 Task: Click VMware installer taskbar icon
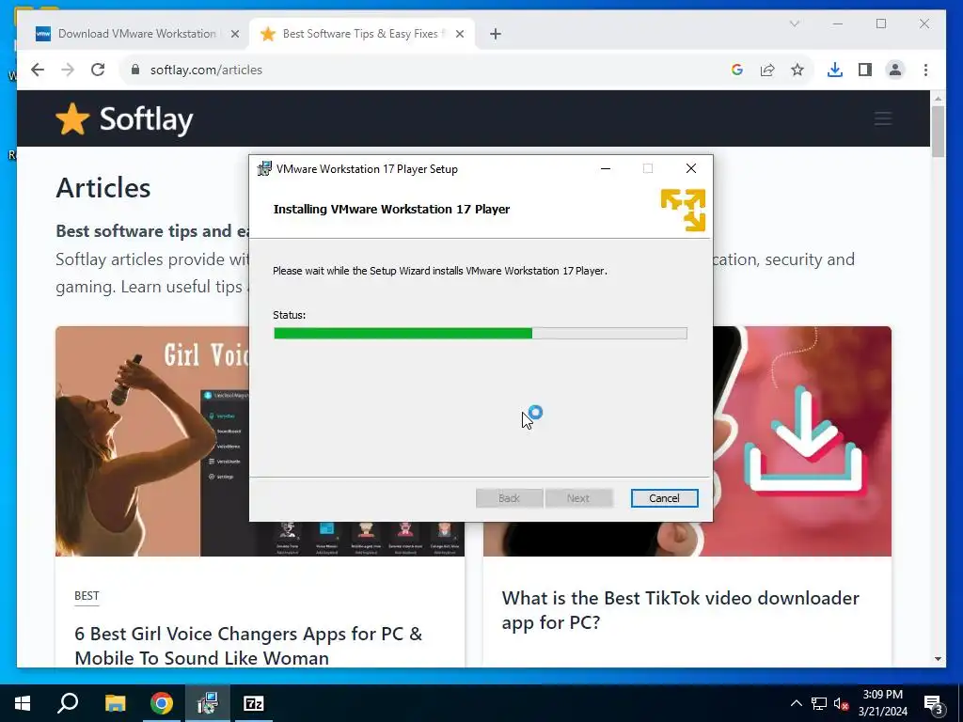(208, 703)
